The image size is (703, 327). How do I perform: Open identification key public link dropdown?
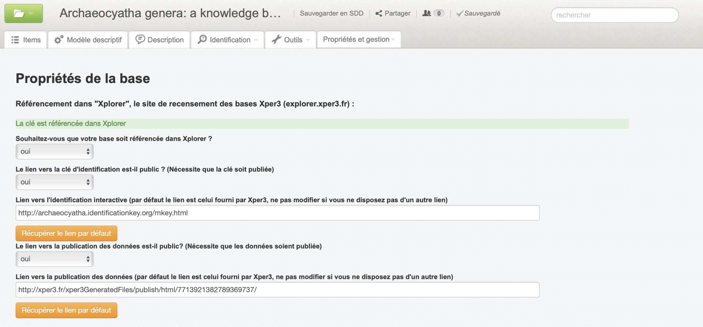55,182
